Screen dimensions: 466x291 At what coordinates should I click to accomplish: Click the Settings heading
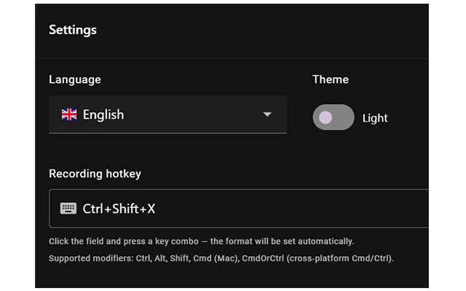point(73,30)
